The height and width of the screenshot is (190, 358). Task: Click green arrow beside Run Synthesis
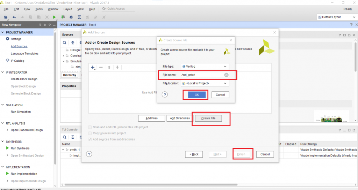click(x=7, y=148)
